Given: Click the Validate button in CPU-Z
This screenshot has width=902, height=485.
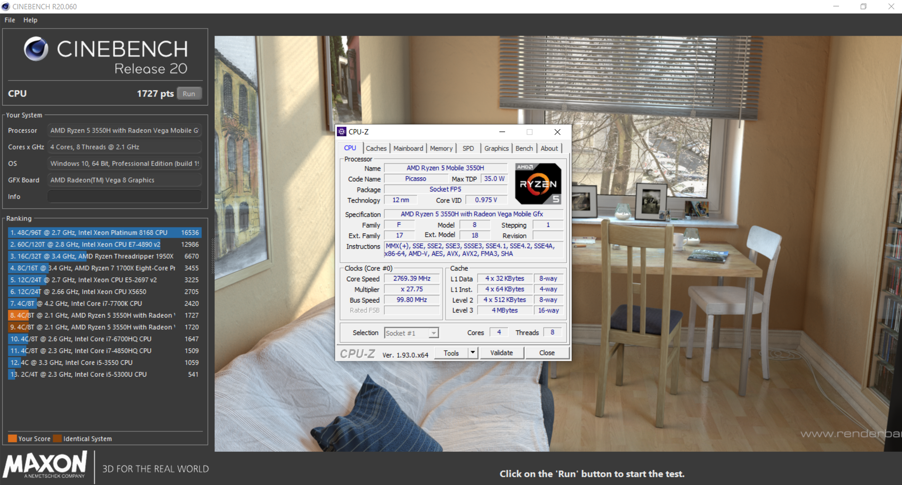Looking at the screenshot, I should 502,353.
